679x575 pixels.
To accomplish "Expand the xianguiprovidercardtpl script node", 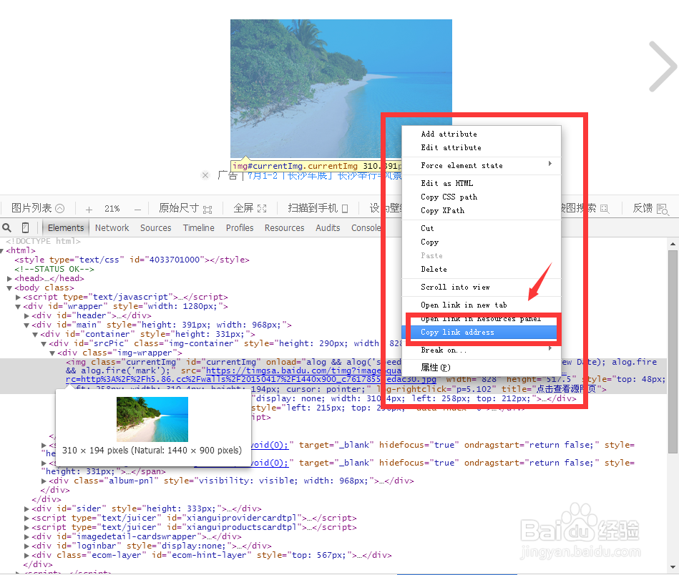I will [27, 519].
